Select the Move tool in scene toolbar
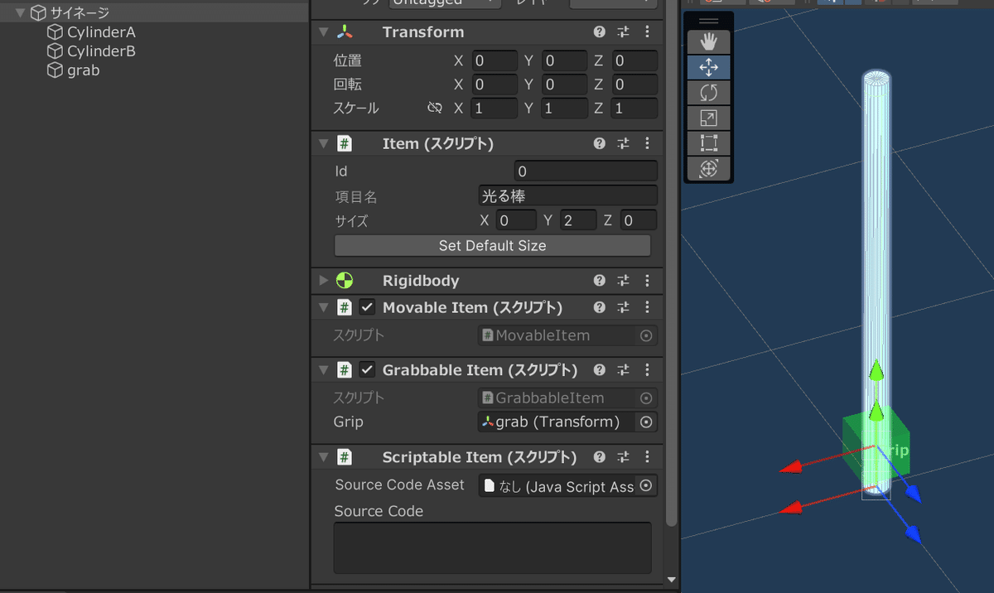Viewport: 994px width, 593px height. 709,67
